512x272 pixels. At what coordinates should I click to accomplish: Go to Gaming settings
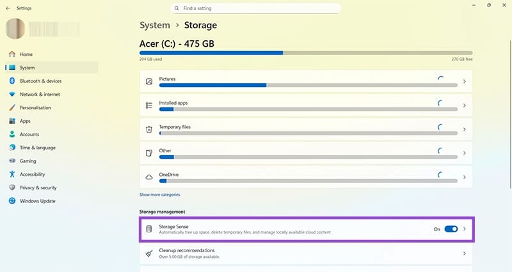coord(52,161)
